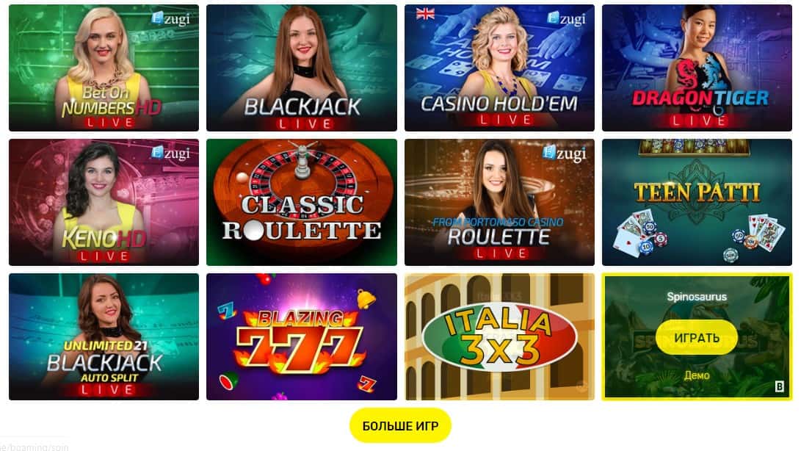Open the Blackjack Live game tile
This screenshot has height=451, width=801.
[302, 68]
